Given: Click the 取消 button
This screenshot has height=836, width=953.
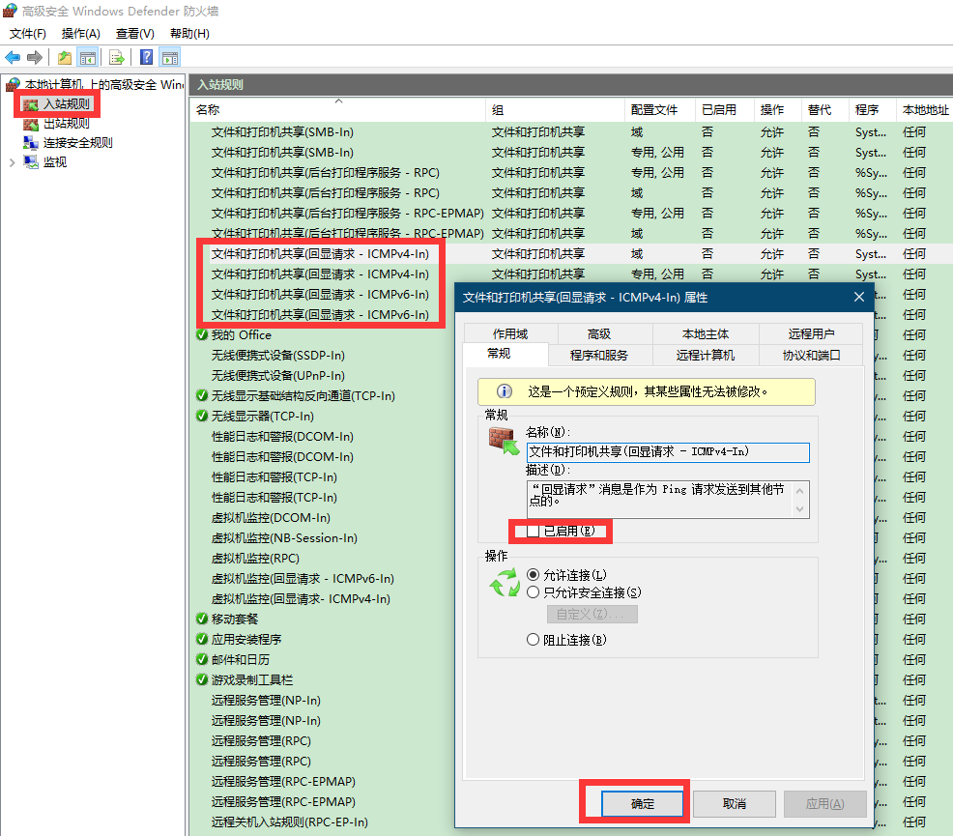Looking at the screenshot, I should point(735,804).
